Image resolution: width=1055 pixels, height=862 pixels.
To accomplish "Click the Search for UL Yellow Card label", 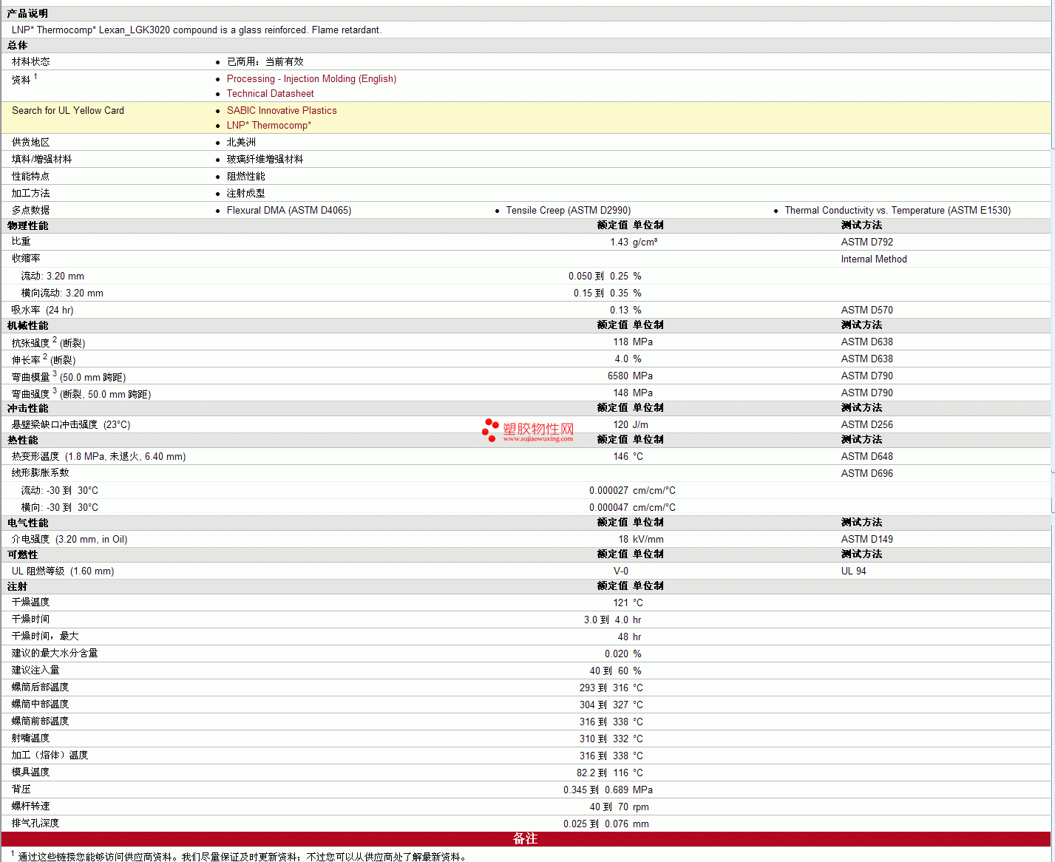I will coord(68,111).
